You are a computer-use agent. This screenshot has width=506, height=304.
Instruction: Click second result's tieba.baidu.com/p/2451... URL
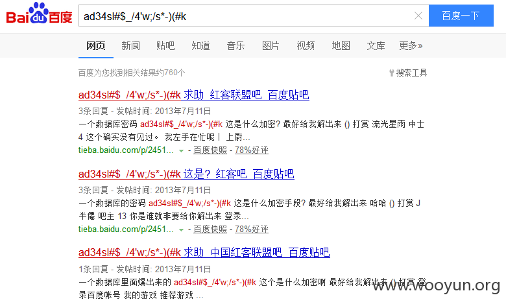(x=126, y=229)
